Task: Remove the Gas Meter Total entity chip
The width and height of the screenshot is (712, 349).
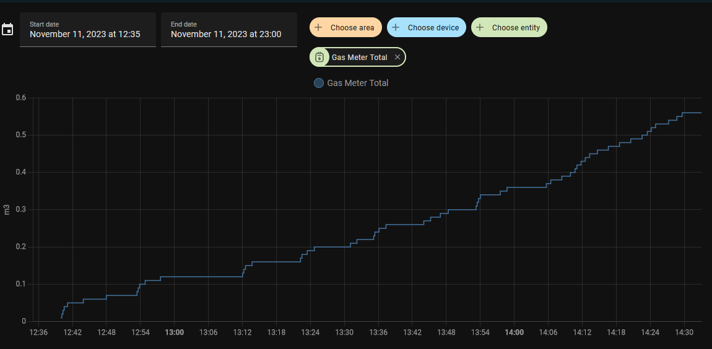Action: (x=397, y=58)
